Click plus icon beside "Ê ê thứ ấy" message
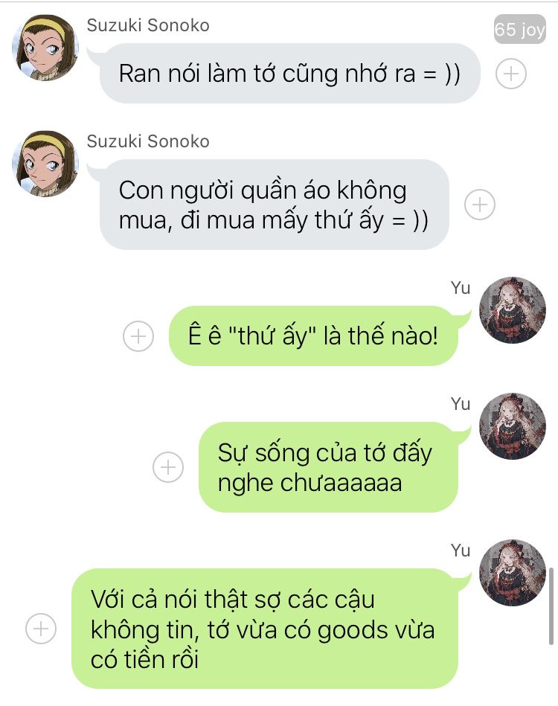The image size is (558, 706). pos(138,336)
